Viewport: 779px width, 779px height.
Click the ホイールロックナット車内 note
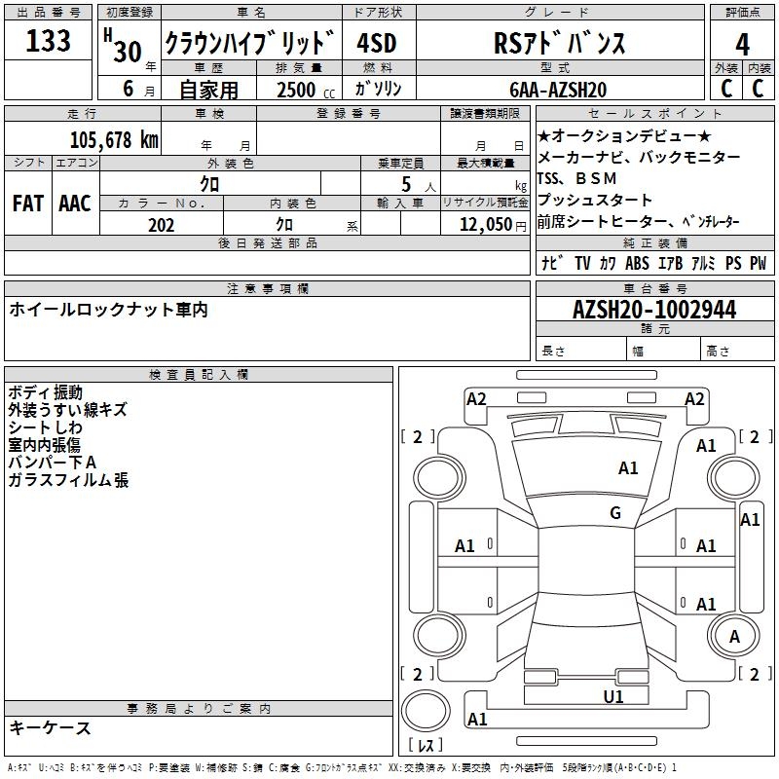108,310
